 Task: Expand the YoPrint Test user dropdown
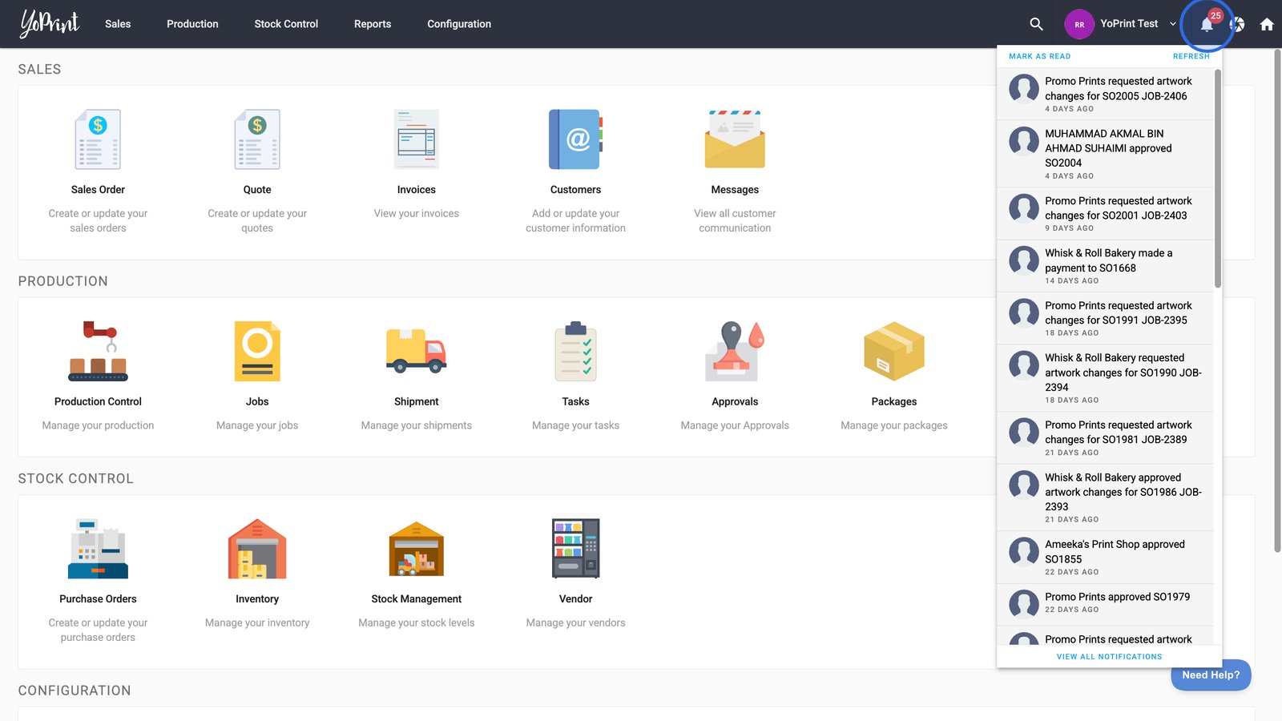1173,24
